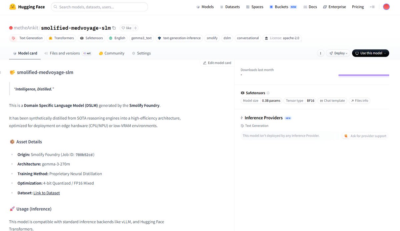Click the Transformers tag

tap(61, 38)
